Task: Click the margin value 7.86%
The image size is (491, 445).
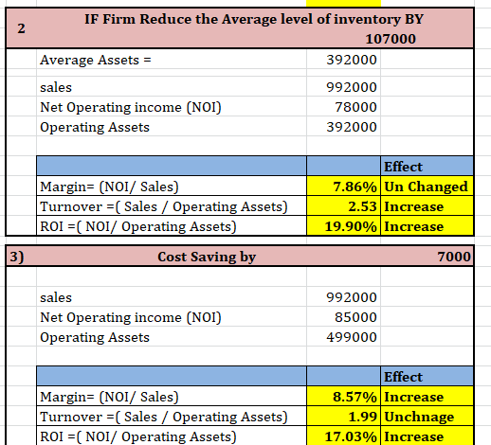Action: point(343,187)
